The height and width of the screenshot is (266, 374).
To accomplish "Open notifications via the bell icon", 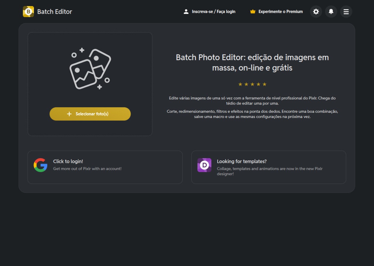I will pyautogui.click(x=331, y=12).
